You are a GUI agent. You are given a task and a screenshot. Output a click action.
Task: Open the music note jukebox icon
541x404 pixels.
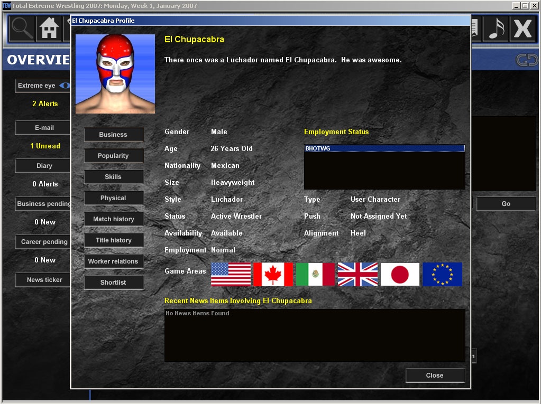(496, 29)
